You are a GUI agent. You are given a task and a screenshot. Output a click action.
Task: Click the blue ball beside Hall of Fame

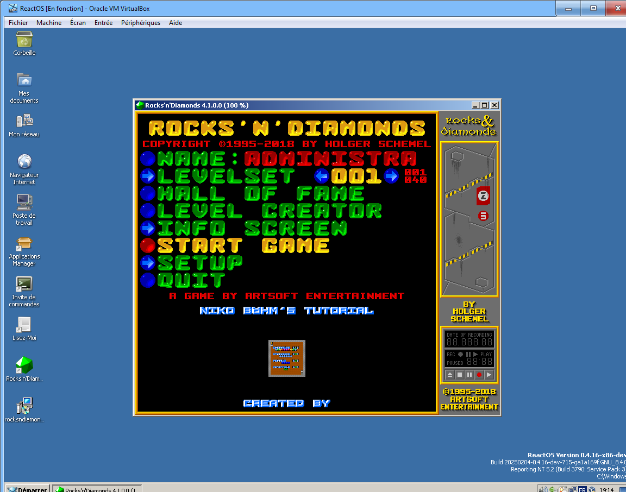point(148,193)
